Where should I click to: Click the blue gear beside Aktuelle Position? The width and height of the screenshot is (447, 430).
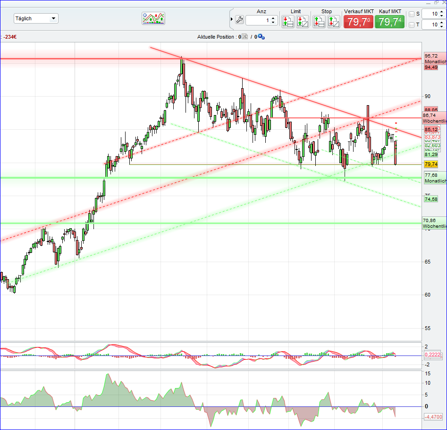[x=261, y=37]
